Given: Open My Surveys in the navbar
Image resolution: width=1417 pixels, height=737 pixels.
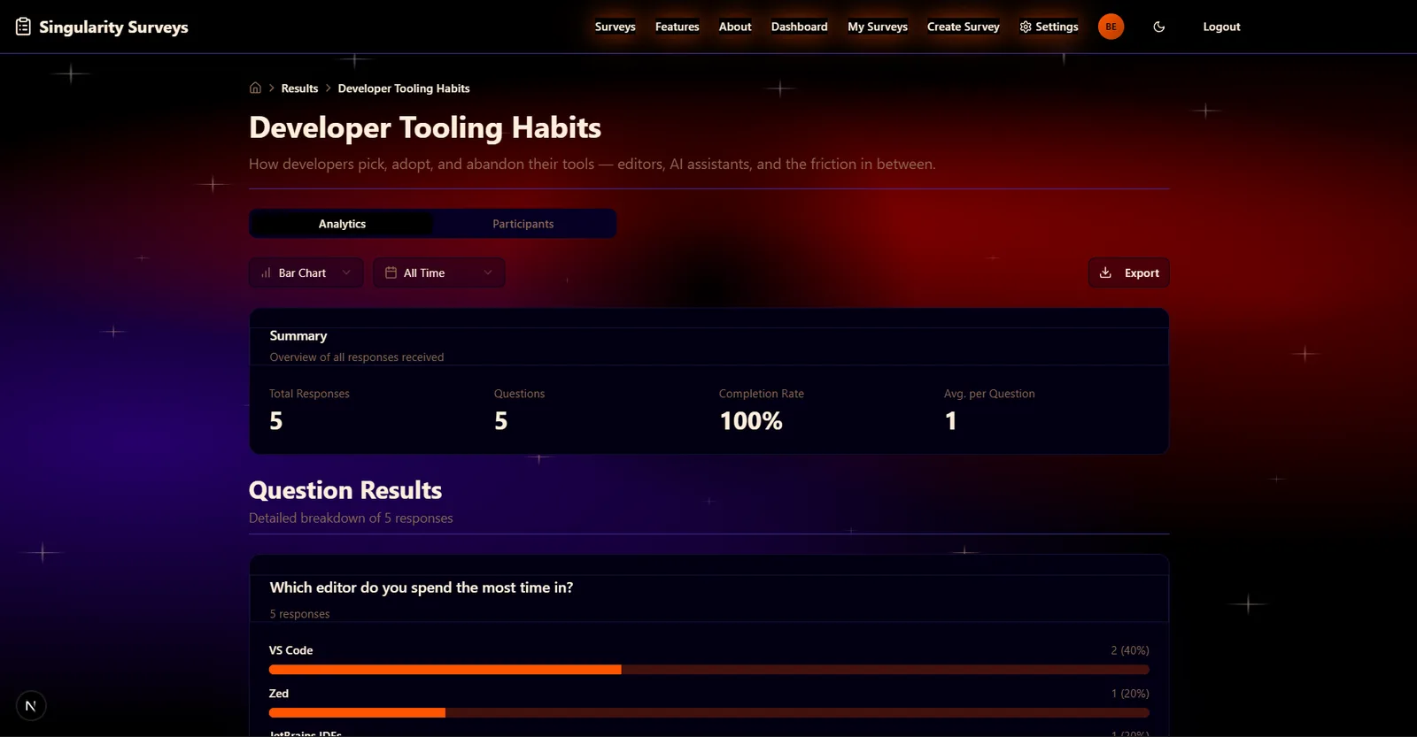Looking at the screenshot, I should click(878, 27).
